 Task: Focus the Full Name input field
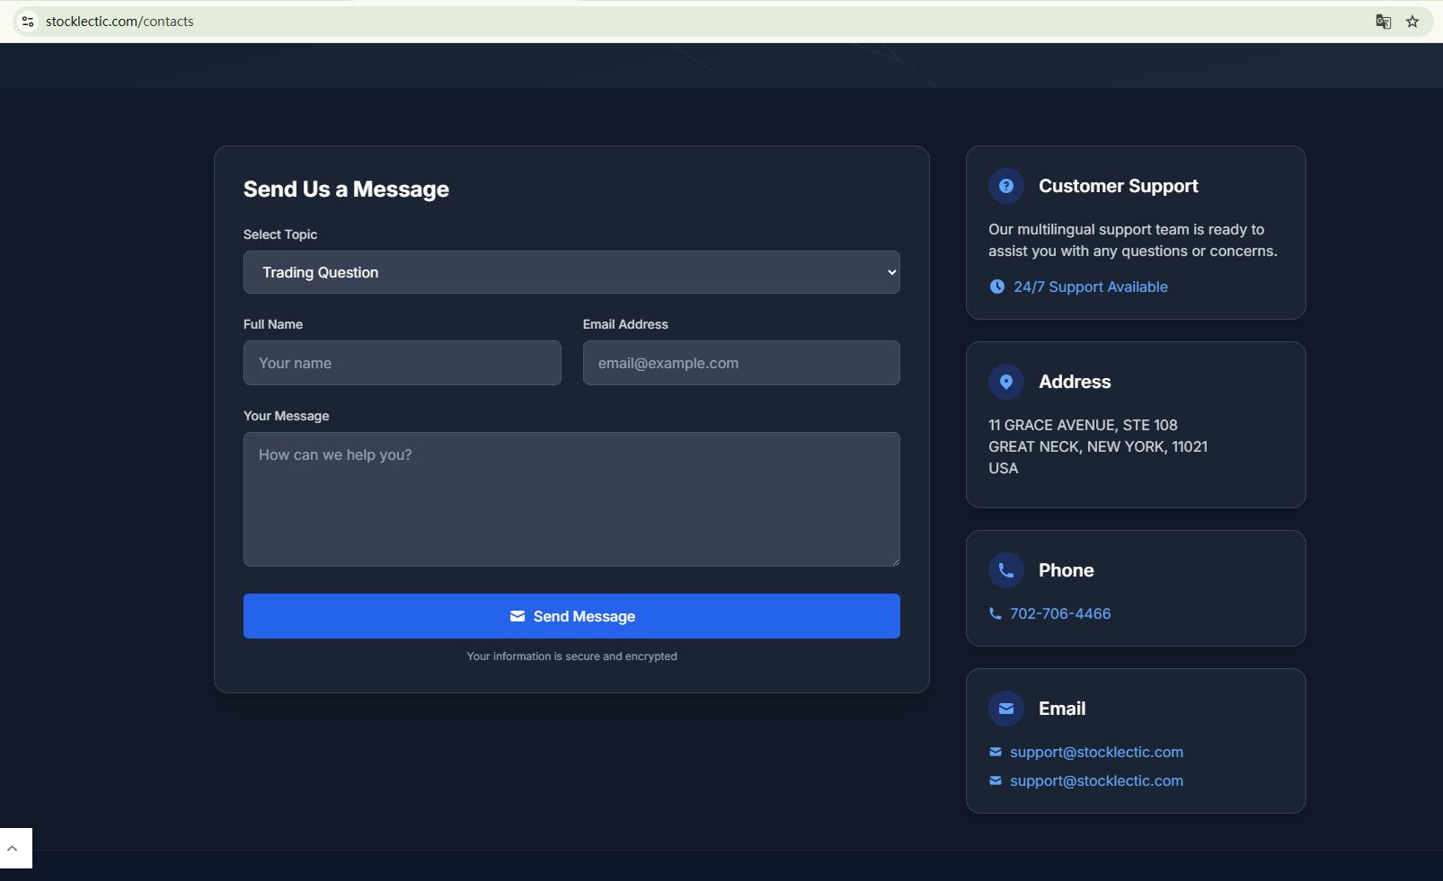402,363
